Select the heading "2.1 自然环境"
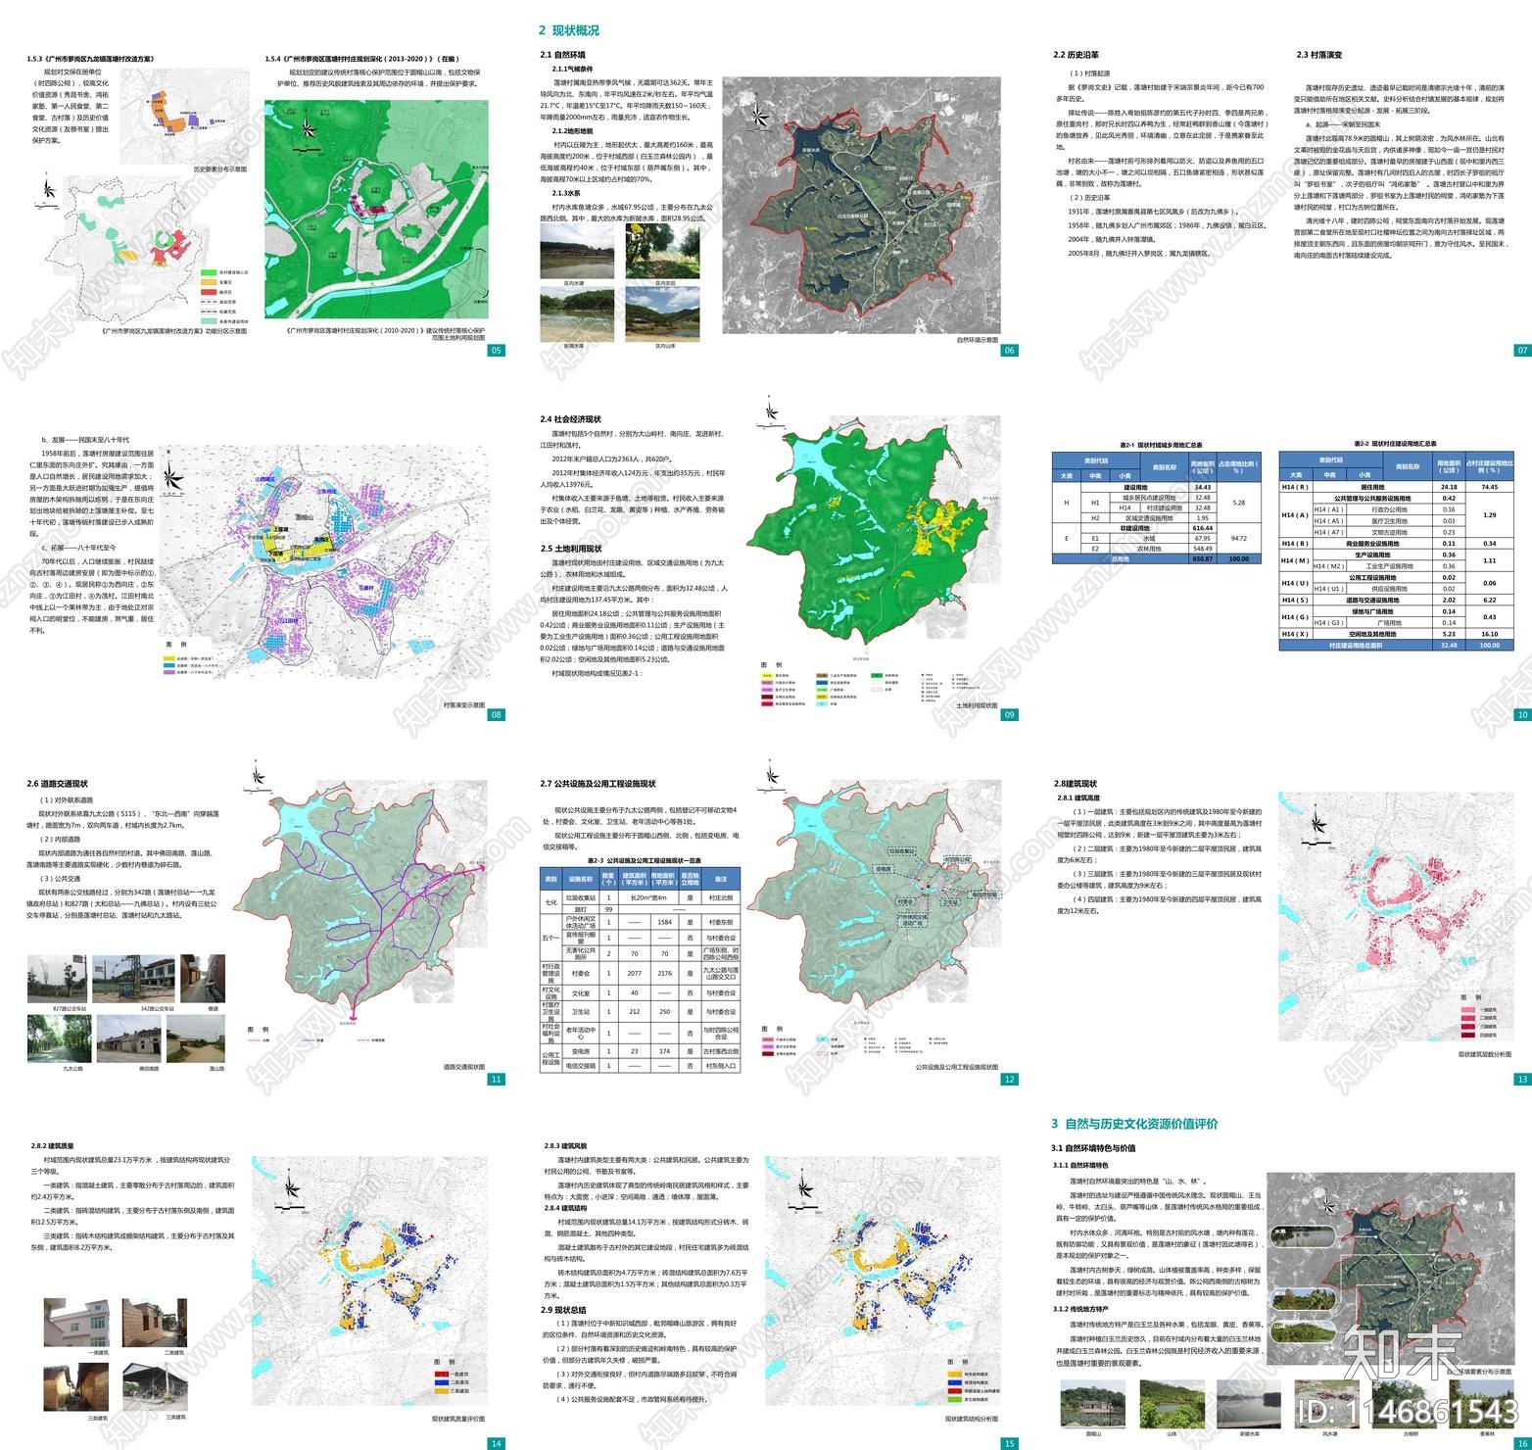 pos(562,55)
